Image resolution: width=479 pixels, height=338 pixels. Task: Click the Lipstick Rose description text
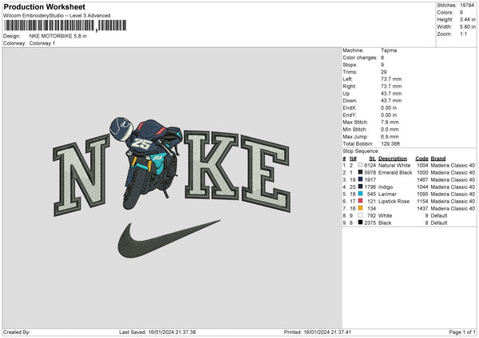(394, 202)
